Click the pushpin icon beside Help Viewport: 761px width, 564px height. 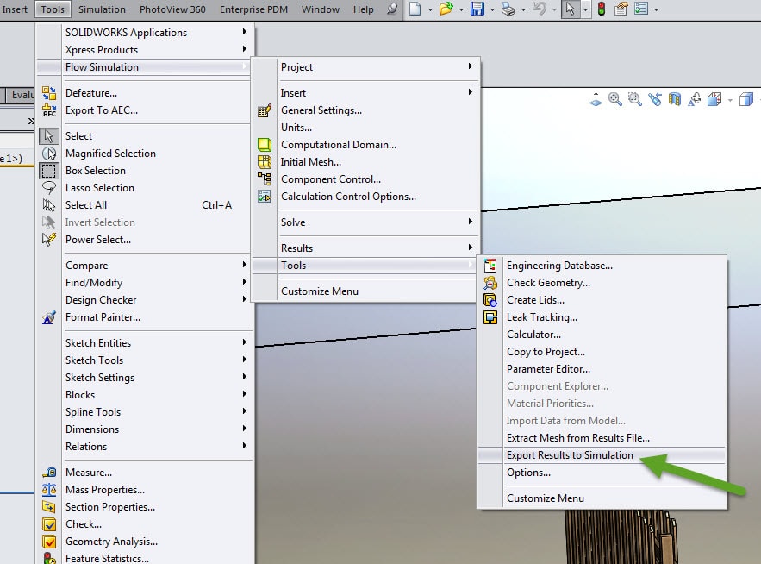[393, 9]
